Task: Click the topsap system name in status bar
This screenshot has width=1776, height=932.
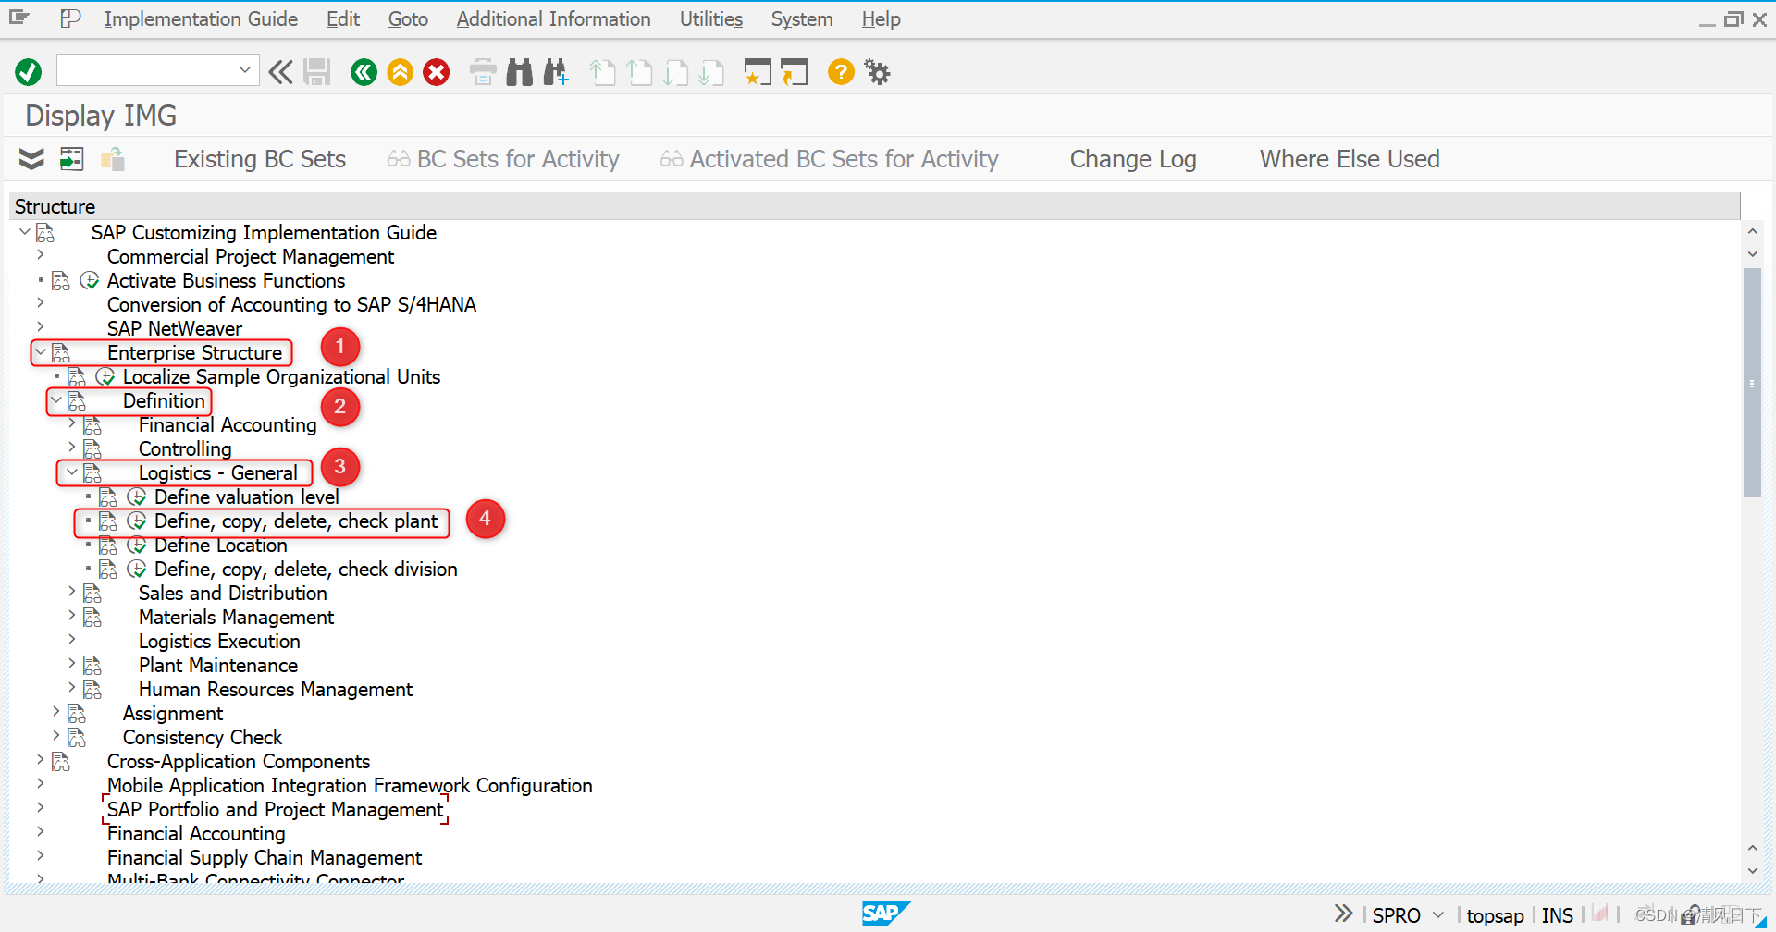Action: coord(1495,915)
